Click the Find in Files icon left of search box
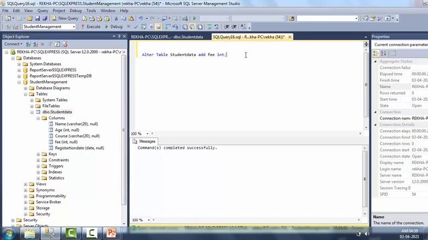 (292, 19)
